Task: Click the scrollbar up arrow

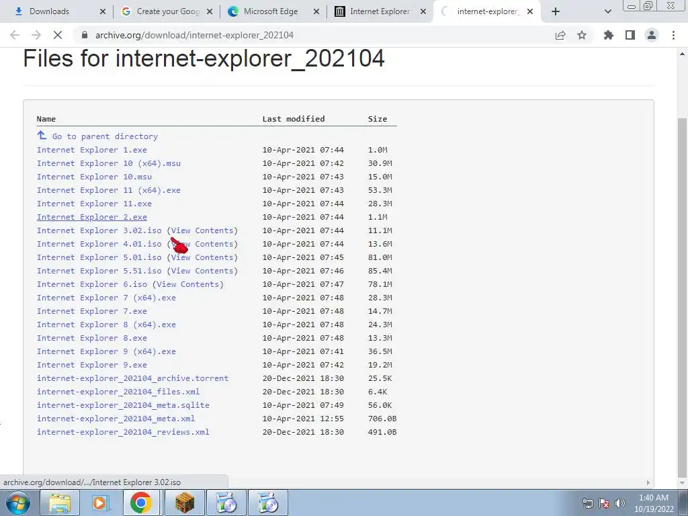Action: [x=683, y=54]
